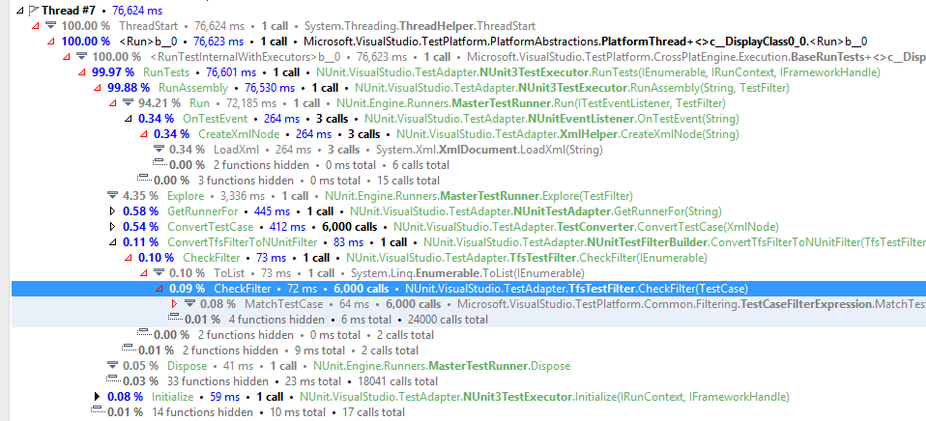The image size is (926, 421).
Task: Click hidden-functions icon of '2 functions hidden • 2 calls total' at 0.00 %
Action: (144, 334)
